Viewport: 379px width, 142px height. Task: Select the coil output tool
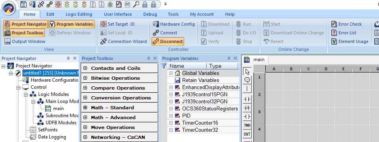(x=247, y=117)
